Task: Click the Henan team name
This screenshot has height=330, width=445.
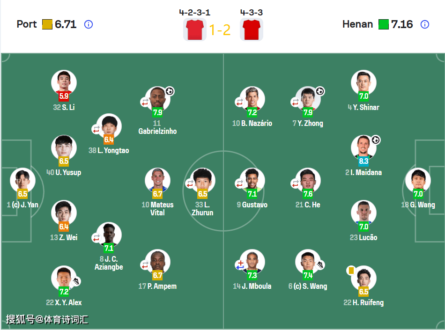Action: (357, 24)
